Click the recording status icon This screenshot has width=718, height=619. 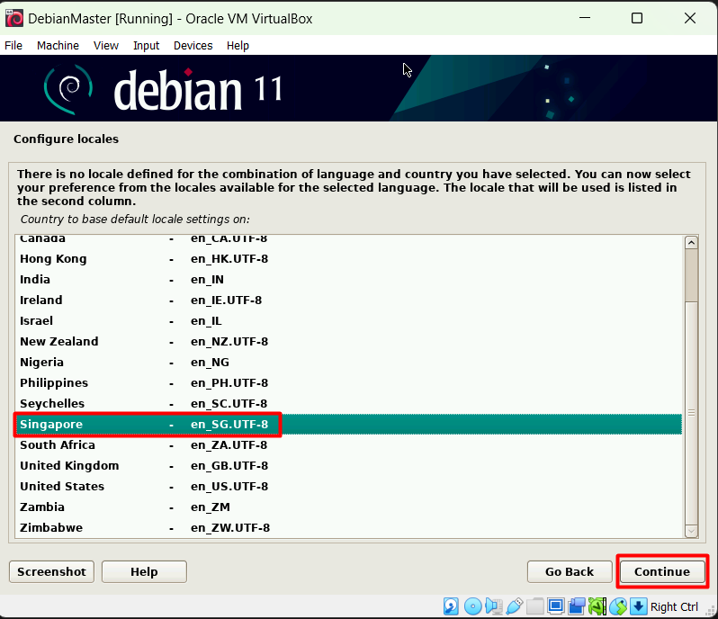(577, 606)
